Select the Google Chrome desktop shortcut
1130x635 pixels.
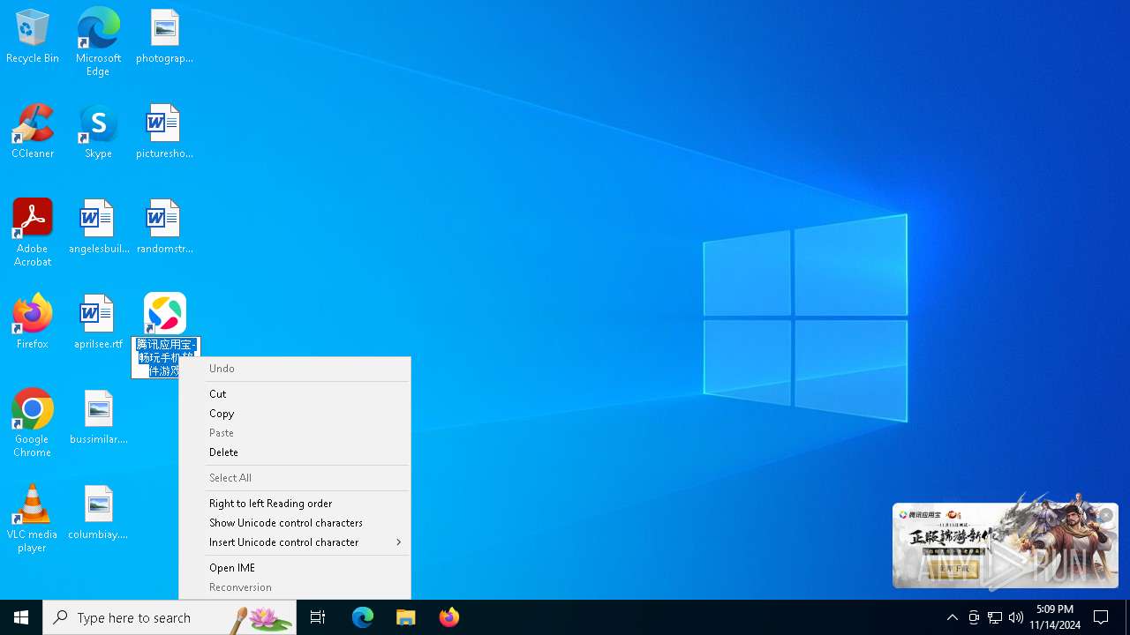33,423
